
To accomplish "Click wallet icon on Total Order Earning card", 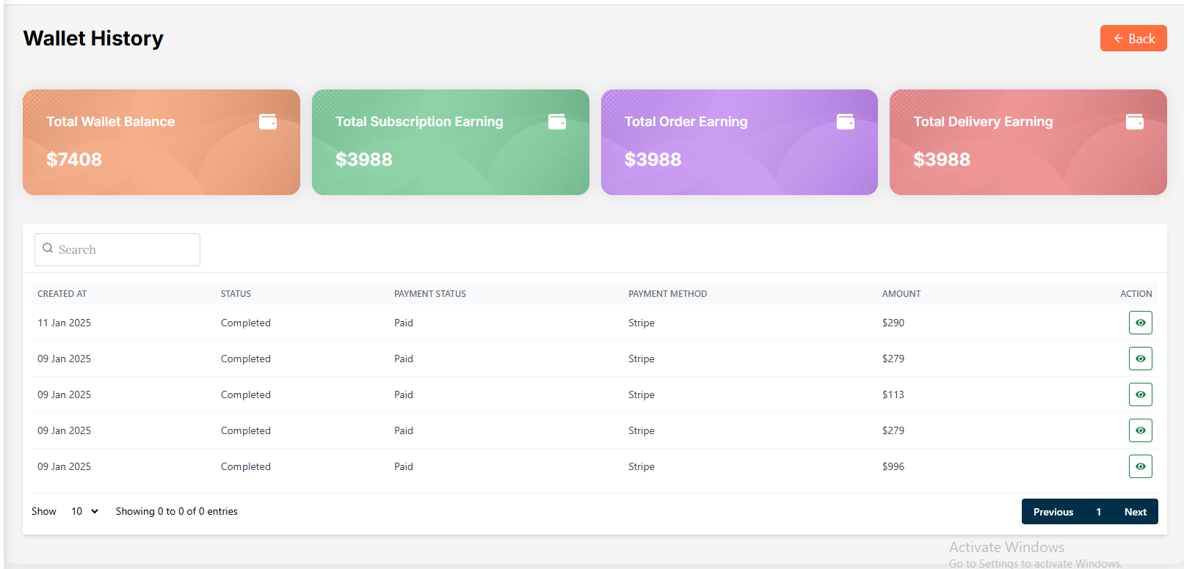I will (x=846, y=122).
